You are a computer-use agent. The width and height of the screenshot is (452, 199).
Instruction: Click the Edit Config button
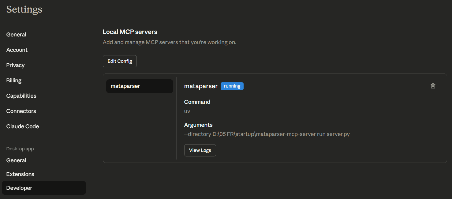tap(120, 61)
